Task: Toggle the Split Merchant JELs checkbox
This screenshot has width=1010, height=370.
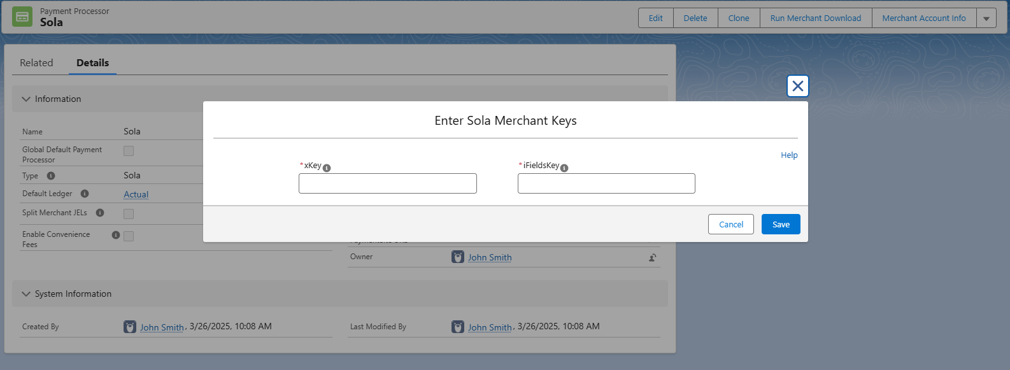Action: 129,214
